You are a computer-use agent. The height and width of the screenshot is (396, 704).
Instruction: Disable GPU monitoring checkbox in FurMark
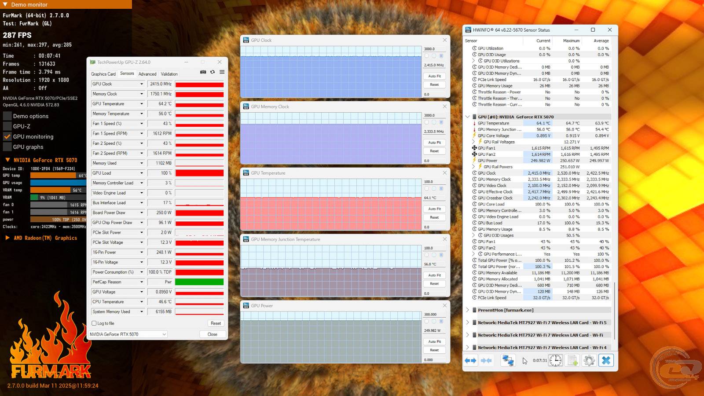7,136
